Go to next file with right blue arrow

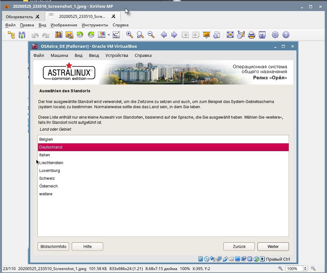pos(174,35)
